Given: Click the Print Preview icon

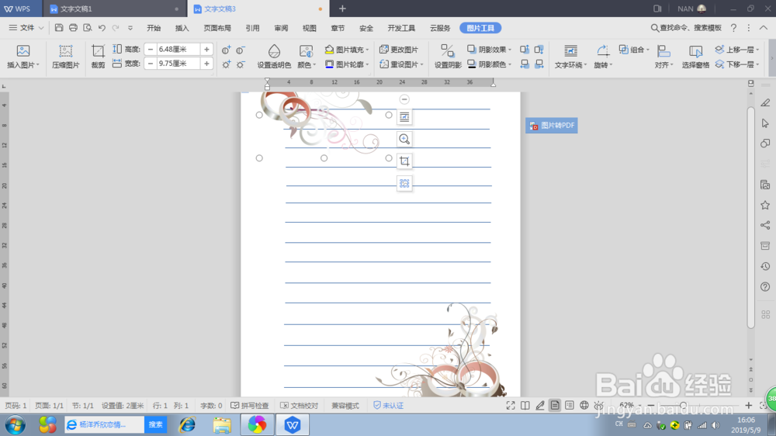Looking at the screenshot, I should tap(88, 28).
